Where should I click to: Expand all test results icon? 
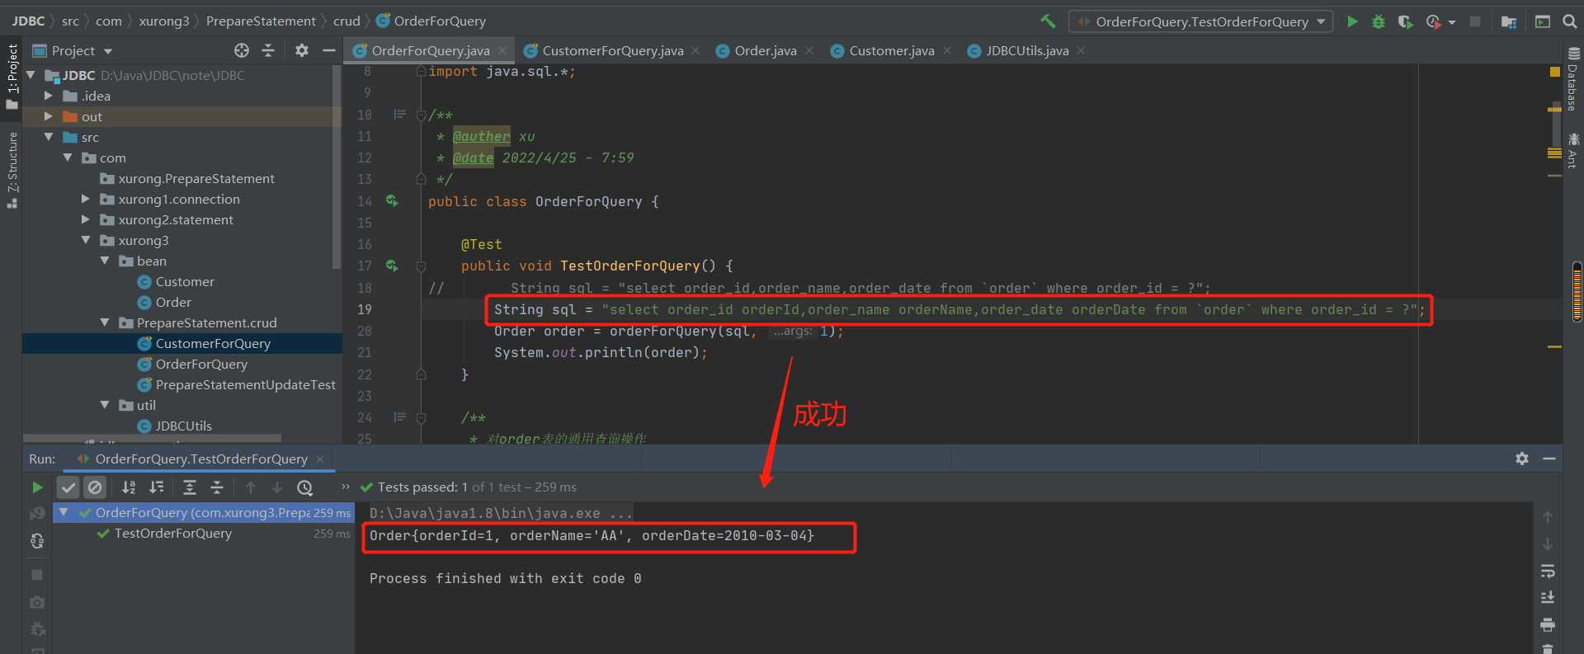[190, 487]
